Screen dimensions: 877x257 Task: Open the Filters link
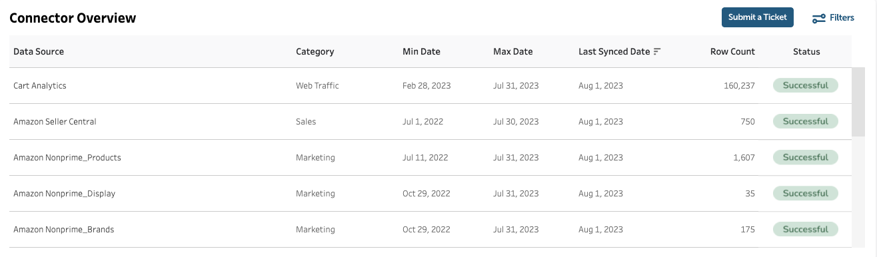click(x=833, y=18)
